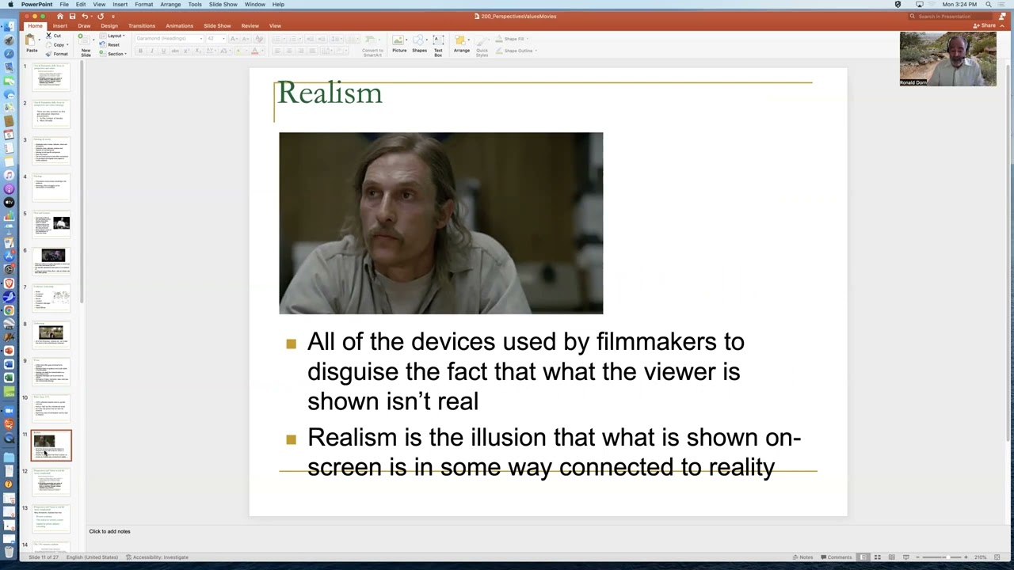Click the Cut scissors icon

point(48,36)
